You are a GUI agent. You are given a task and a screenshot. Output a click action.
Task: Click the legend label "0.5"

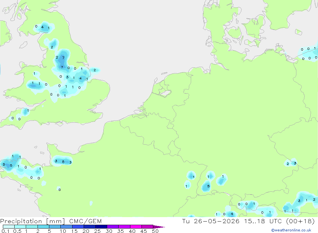(17, 231)
